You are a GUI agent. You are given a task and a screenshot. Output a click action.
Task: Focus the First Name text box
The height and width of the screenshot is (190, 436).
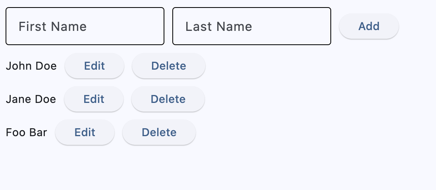pos(85,26)
